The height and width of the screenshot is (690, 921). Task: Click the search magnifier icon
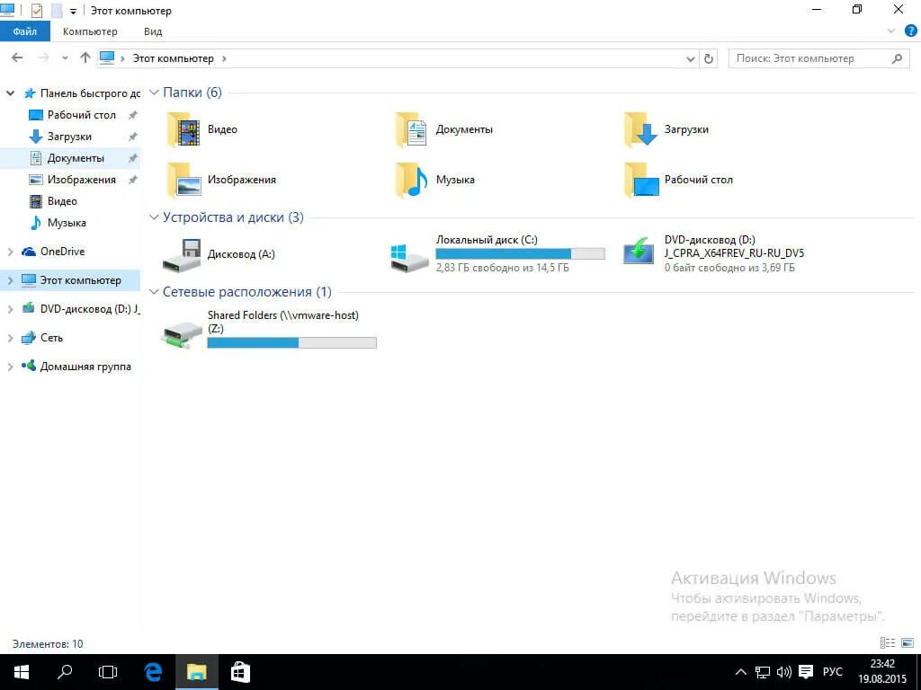click(897, 58)
